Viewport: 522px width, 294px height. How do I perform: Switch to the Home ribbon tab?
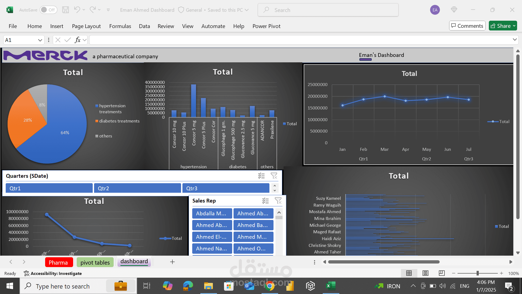tap(35, 26)
